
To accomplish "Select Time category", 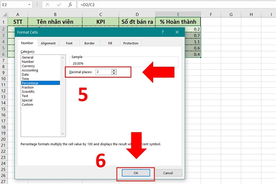I will point(40,79).
